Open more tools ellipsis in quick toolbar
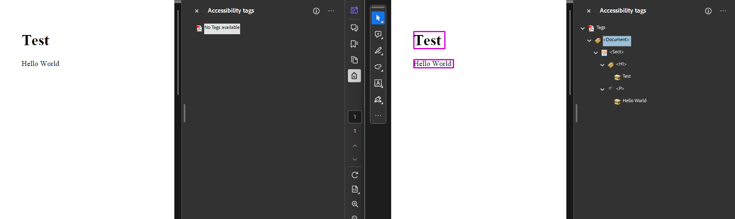 pos(378,116)
